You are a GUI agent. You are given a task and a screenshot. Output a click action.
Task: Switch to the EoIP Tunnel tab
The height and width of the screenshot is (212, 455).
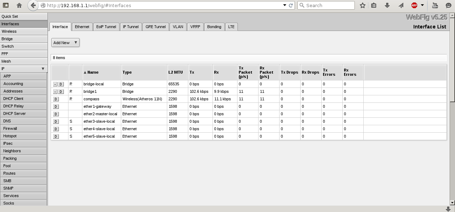pos(106,27)
